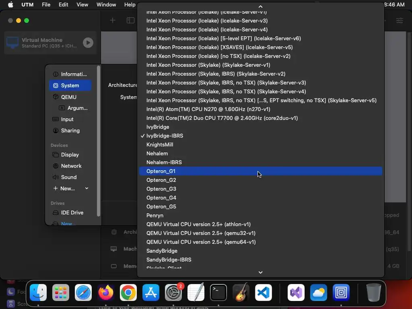Select Input settings section
This screenshot has height=309, width=412.
point(70,119)
